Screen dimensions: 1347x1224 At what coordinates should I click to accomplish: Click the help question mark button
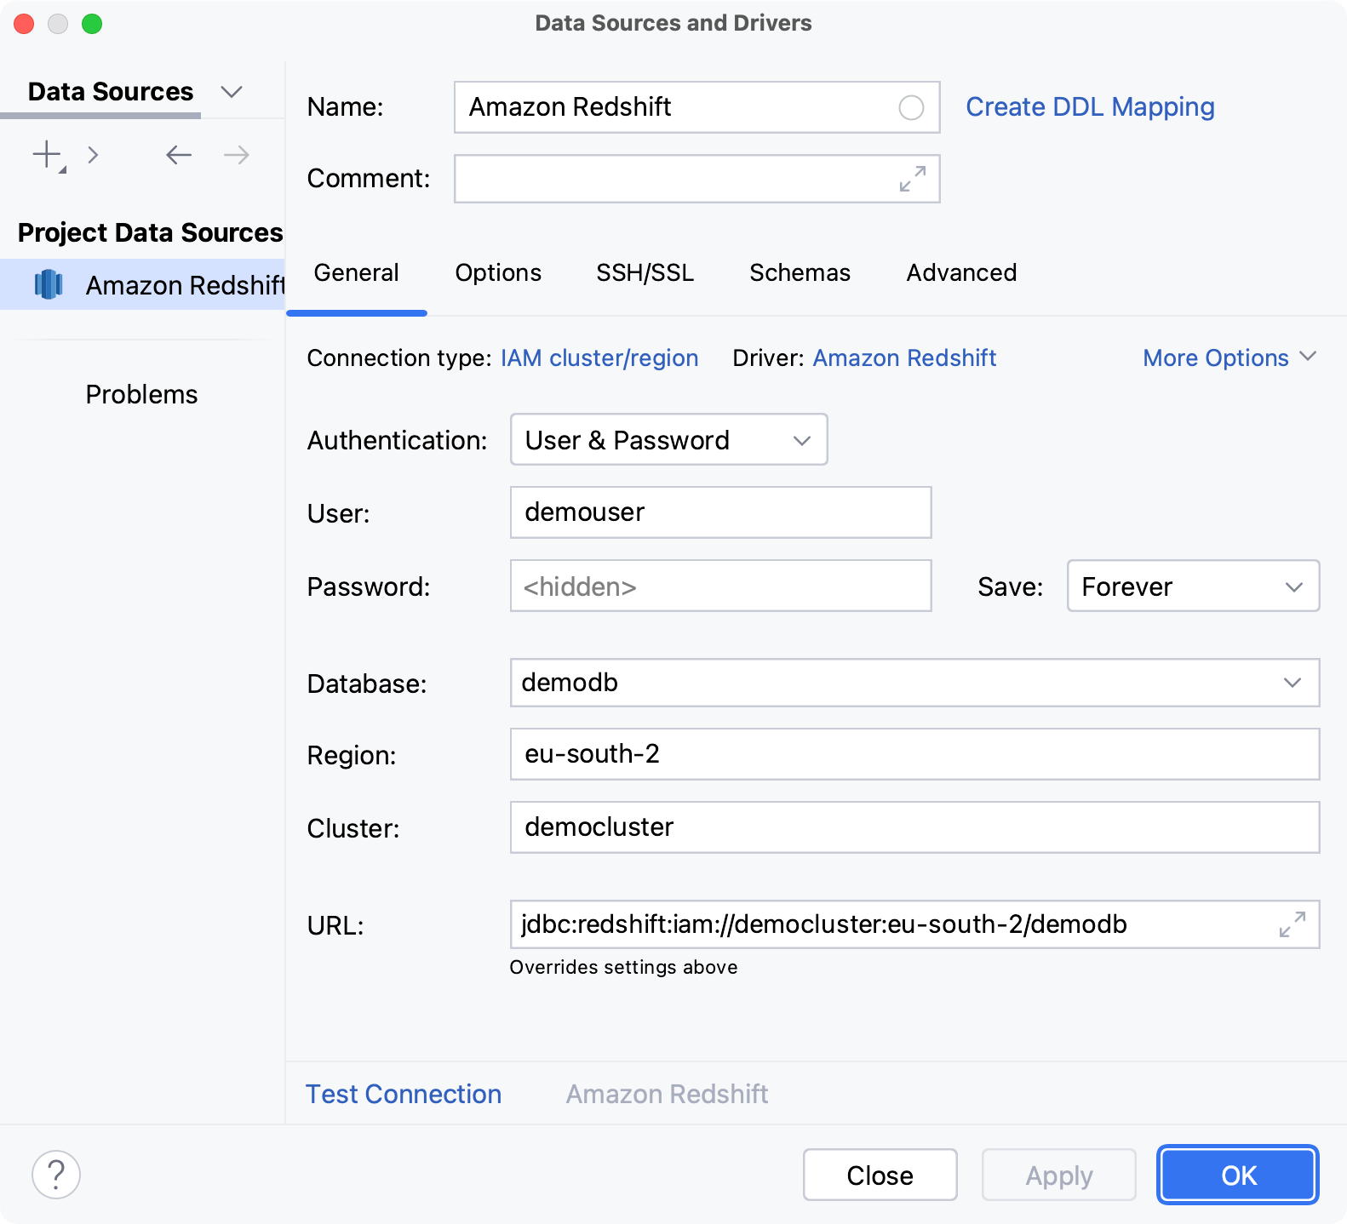click(56, 1175)
